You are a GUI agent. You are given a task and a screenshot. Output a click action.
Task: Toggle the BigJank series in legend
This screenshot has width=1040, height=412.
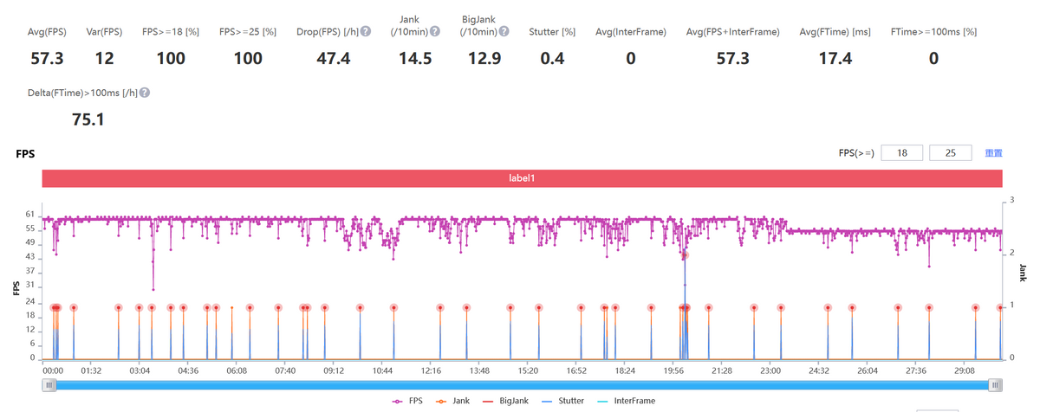point(505,401)
